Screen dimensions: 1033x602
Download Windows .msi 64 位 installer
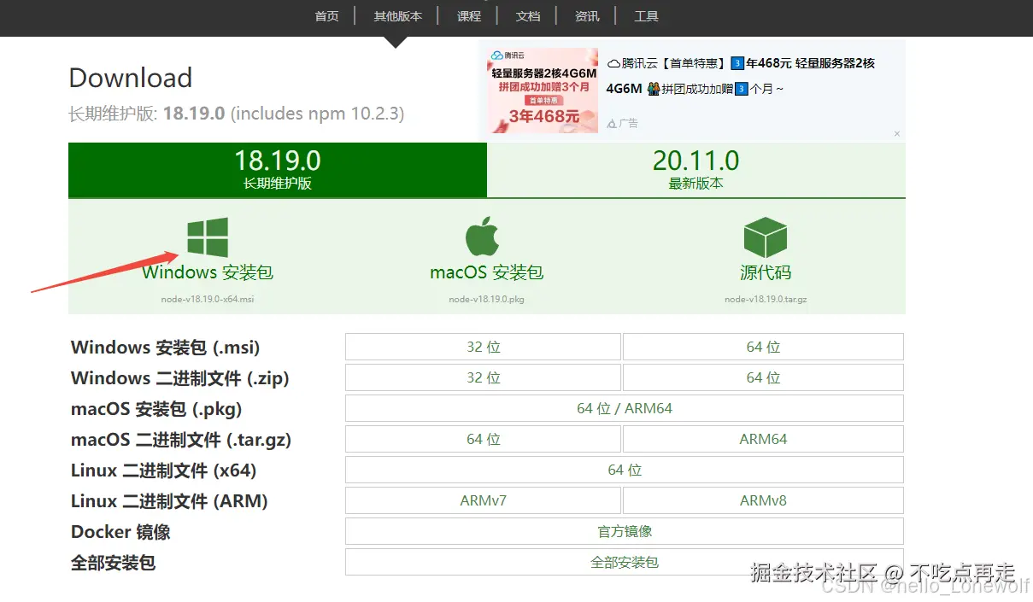pos(763,347)
